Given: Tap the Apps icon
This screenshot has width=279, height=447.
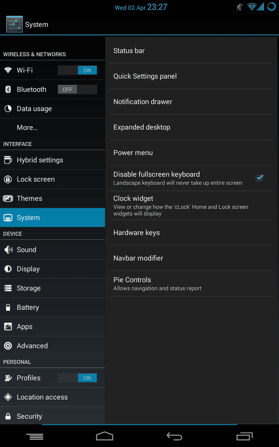Looking at the screenshot, I should click(8, 327).
